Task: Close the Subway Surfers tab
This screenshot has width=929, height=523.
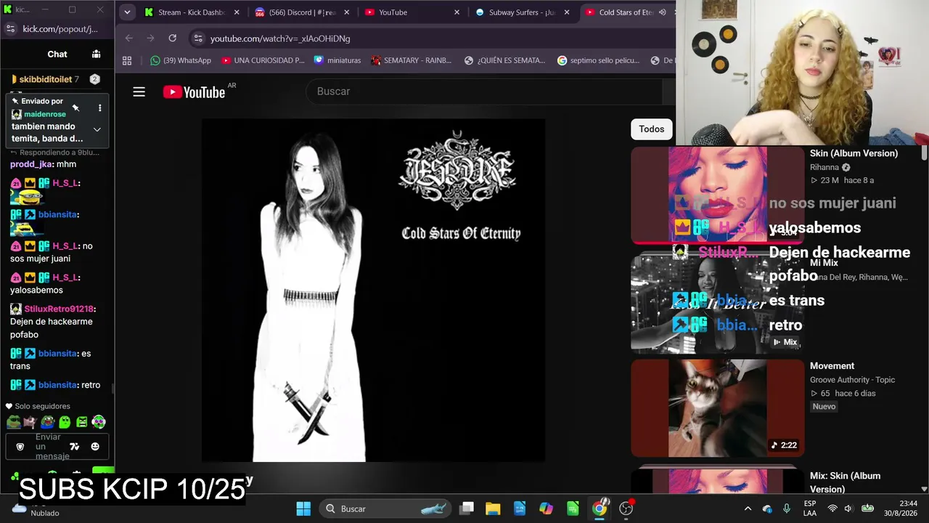Action: coord(568,12)
